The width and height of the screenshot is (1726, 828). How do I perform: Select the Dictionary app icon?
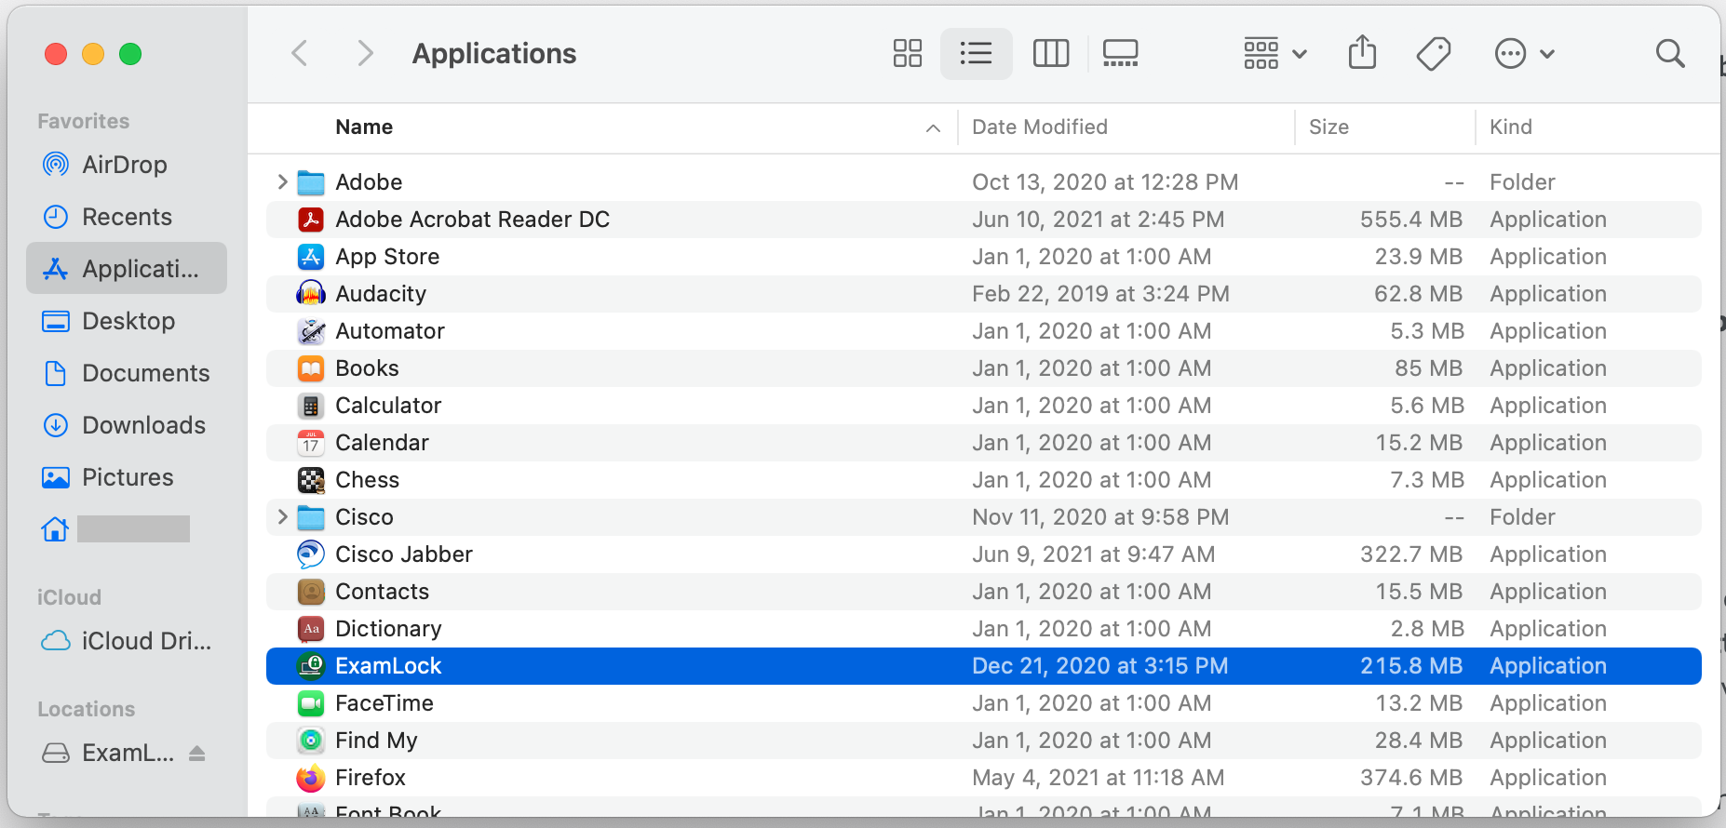point(311,629)
